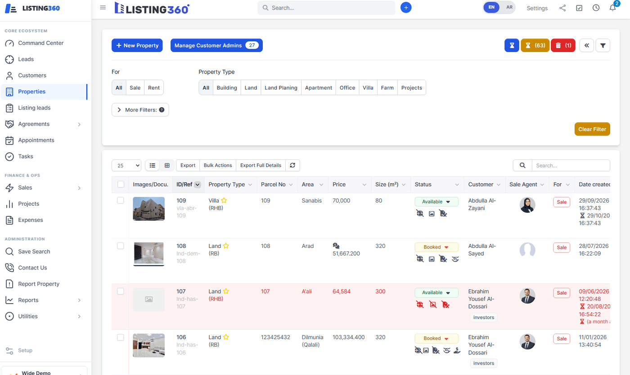Image resolution: width=630 pixels, height=375 pixels.
Task: Click the investors tag in row 107
Action: tap(484, 318)
